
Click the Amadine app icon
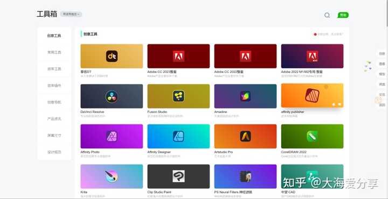tap(245, 96)
